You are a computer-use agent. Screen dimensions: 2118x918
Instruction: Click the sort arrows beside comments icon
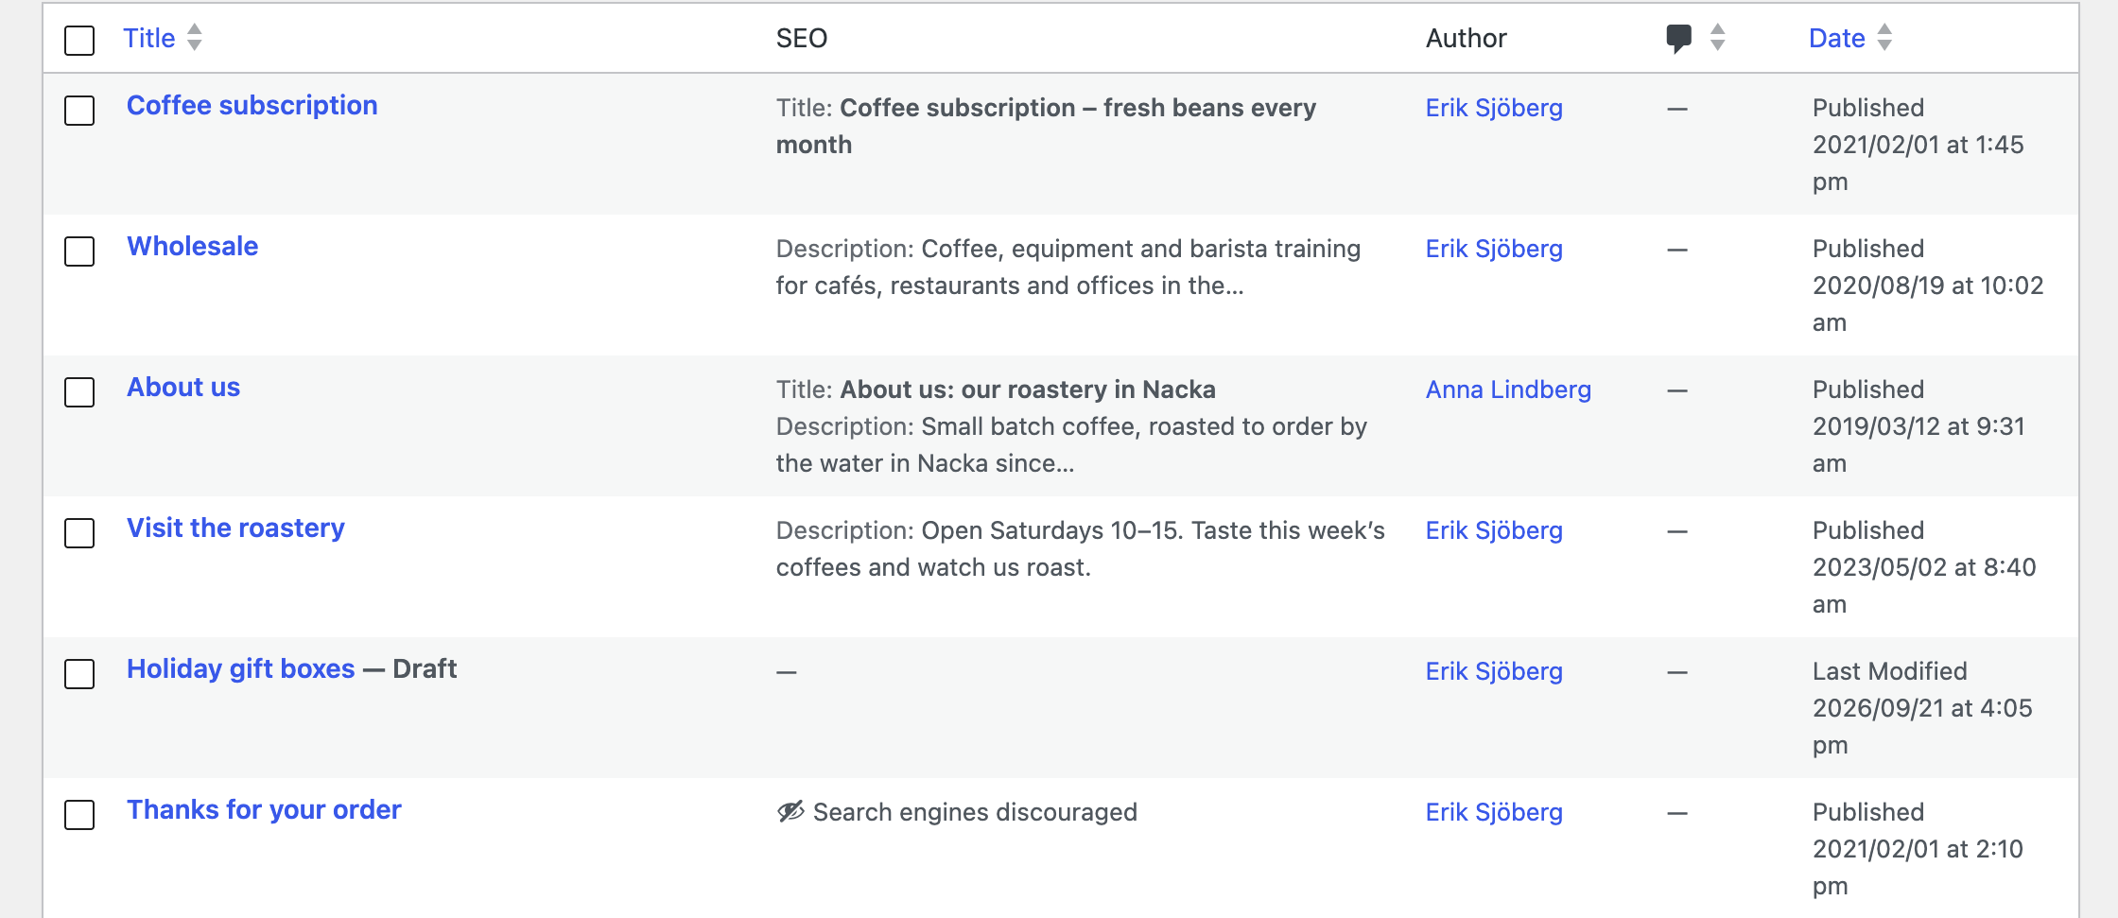[1718, 38]
